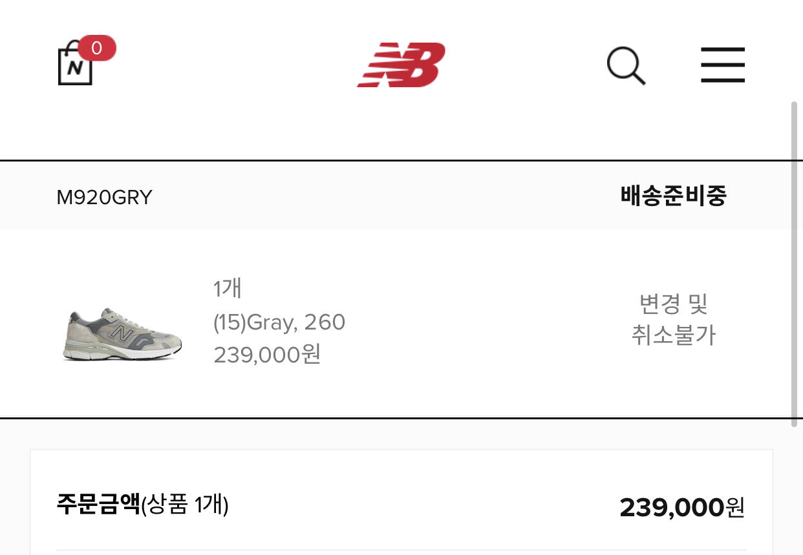Click the 변경 및 취소불가 notice

coord(673,319)
